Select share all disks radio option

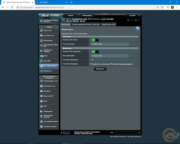(x=91, y=64)
